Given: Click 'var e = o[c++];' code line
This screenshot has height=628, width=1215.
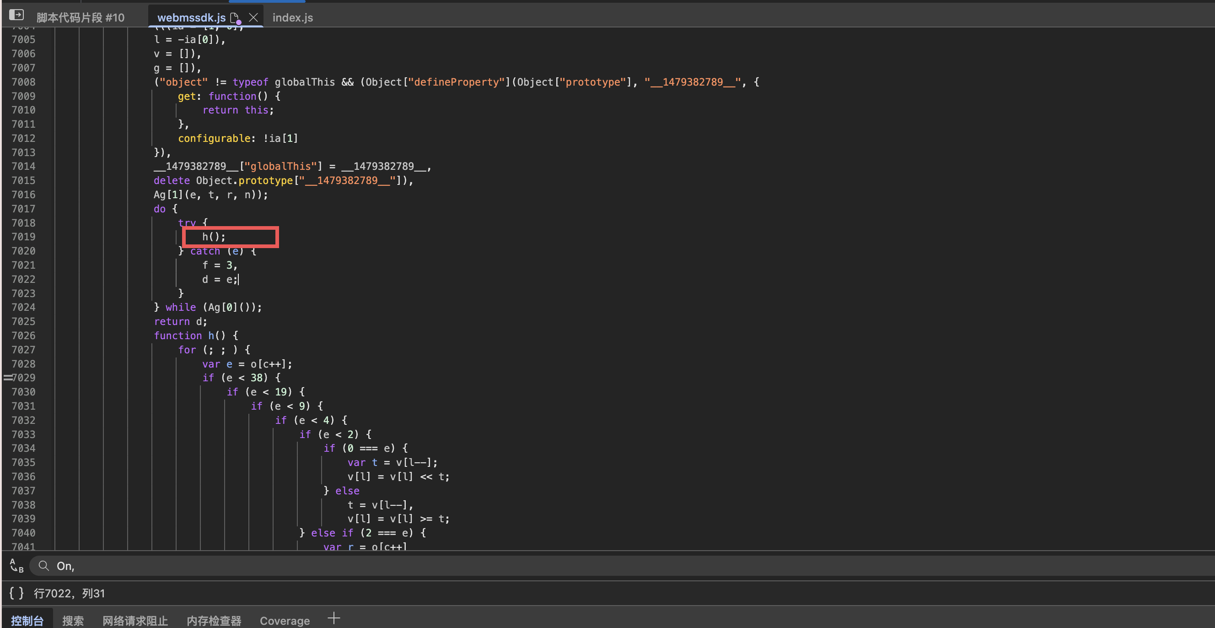Looking at the screenshot, I should [247, 364].
